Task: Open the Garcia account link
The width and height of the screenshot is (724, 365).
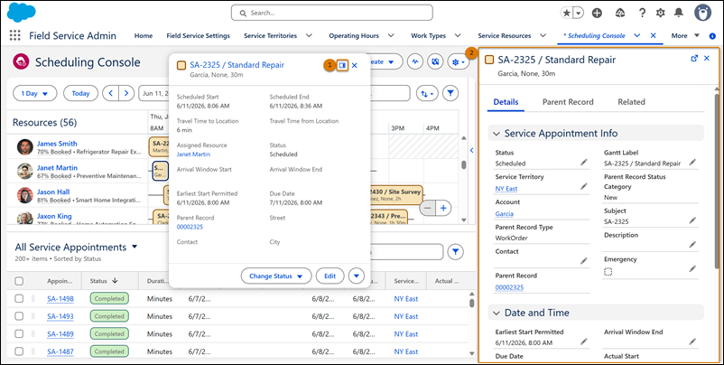Action: pyautogui.click(x=505, y=214)
